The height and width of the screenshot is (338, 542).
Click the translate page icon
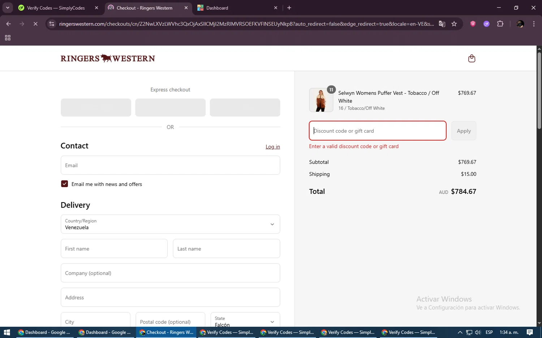pyautogui.click(x=442, y=24)
